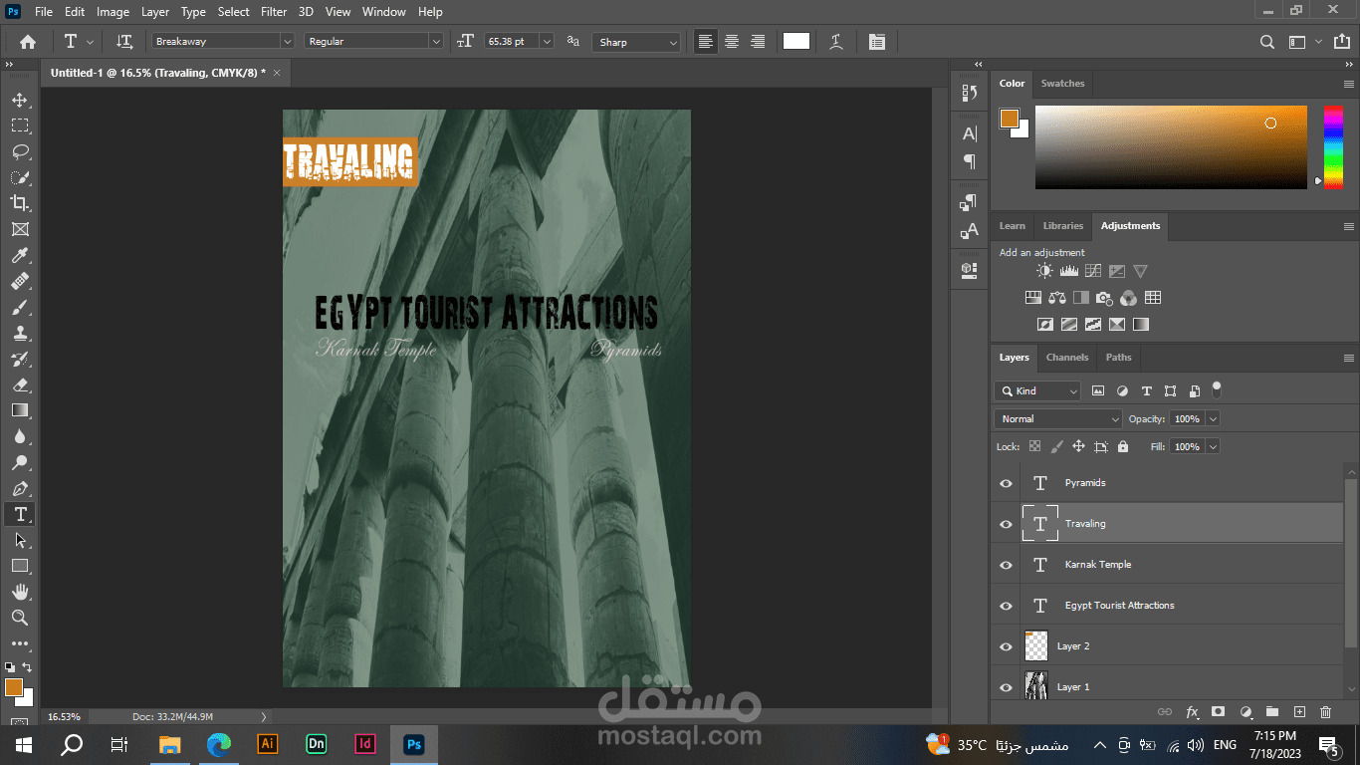Open the layer filter Kind dropdown
The width and height of the screenshot is (1360, 765).
pyautogui.click(x=1037, y=391)
